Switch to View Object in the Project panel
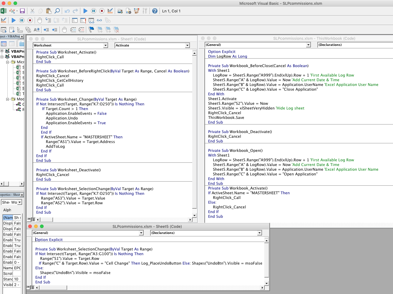Viewport: 393px width, 294px height. pos(12,44)
